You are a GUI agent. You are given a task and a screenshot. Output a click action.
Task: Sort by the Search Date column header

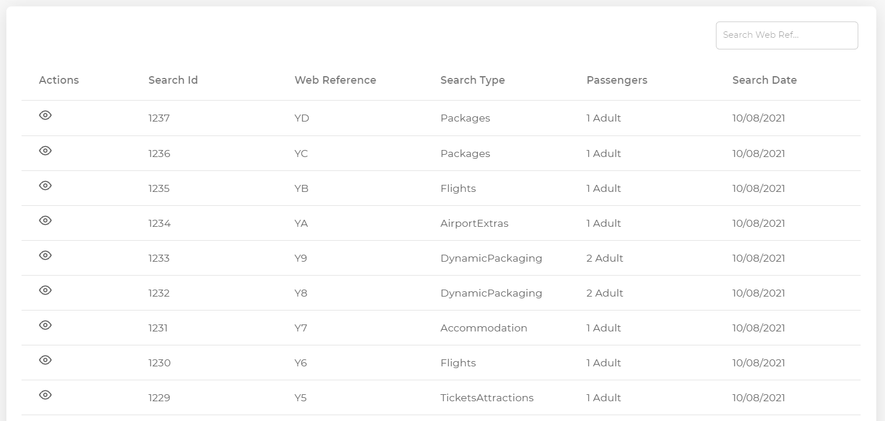tap(764, 80)
